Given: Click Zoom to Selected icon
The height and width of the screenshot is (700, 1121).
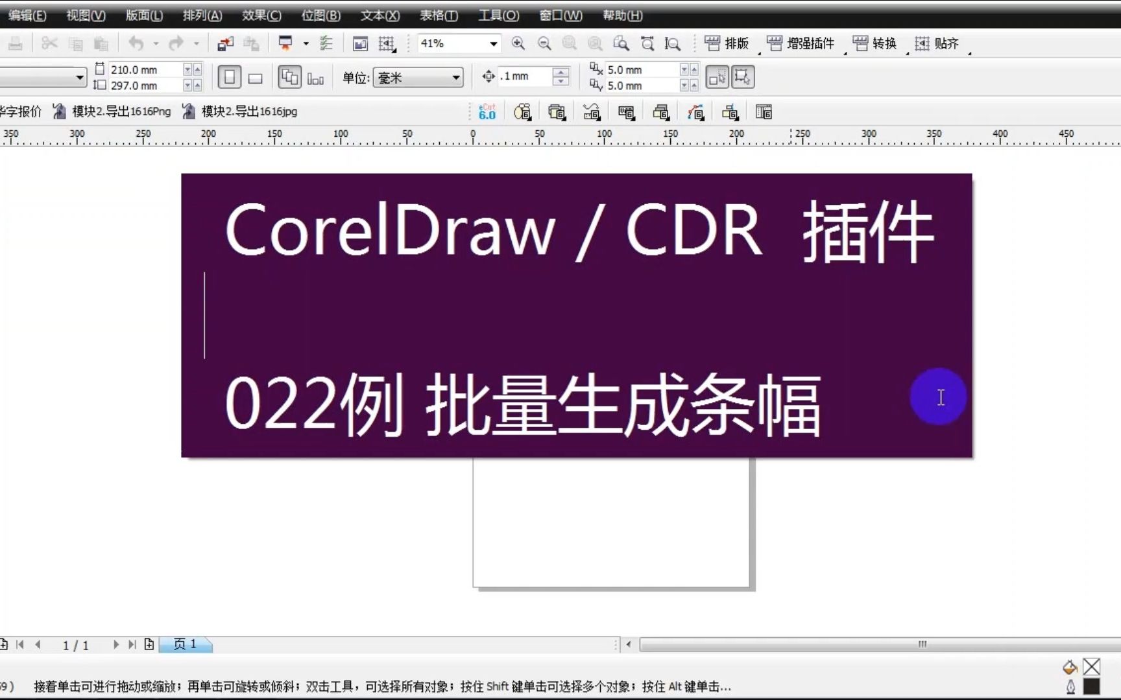Looking at the screenshot, I should tap(570, 43).
